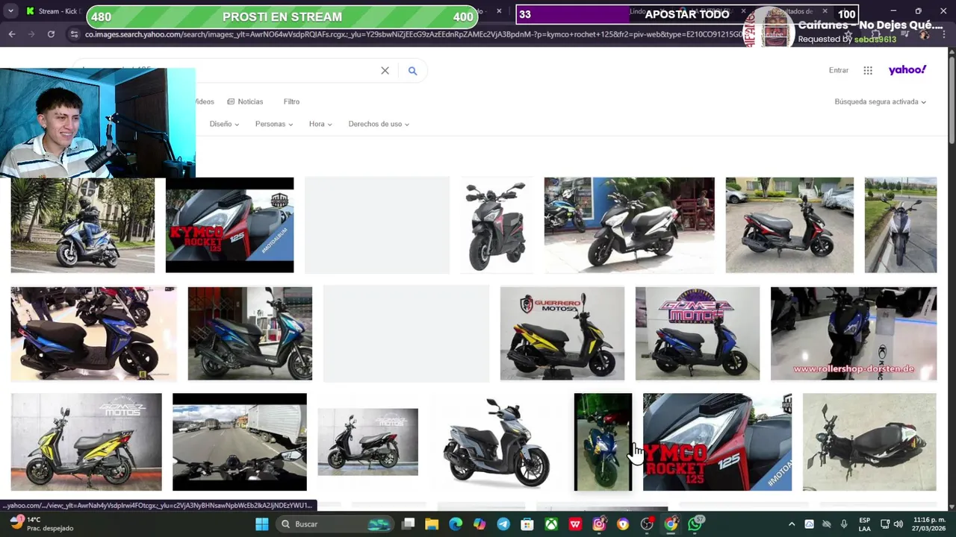The image size is (956, 537).
Task: Clear the Yahoo search box with X
Action: [x=385, y=71]
